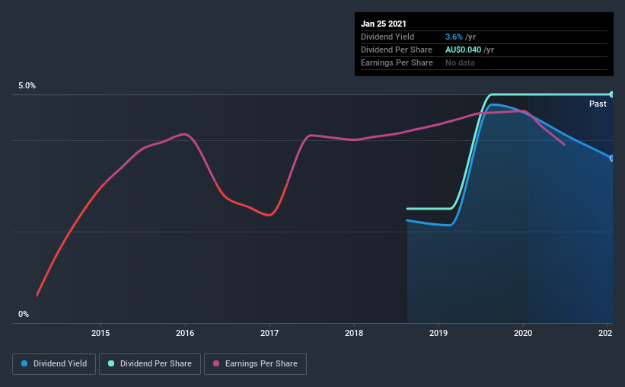The image size is (625, 387).
Task: Toggle the Dividend Per Share legend button
Action: click(150, 364)
